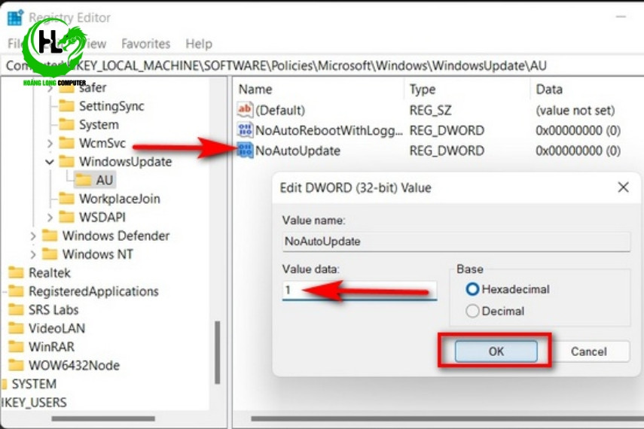This screenshot has height=429, width=644.
Task: Open the Help menu
Action: pos(199,44)
